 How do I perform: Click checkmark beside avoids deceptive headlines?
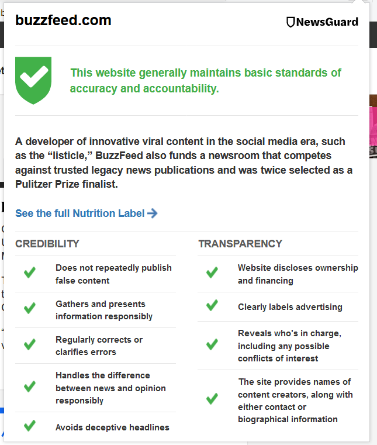click(29, 425)
